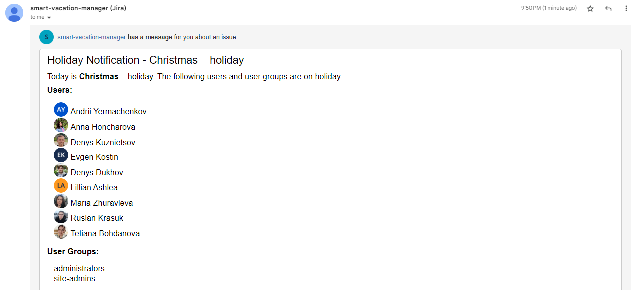Click the teal smart-vacation-manager S avatar
Viewport: 635px width, 290px height.
[x=46, y=37]
